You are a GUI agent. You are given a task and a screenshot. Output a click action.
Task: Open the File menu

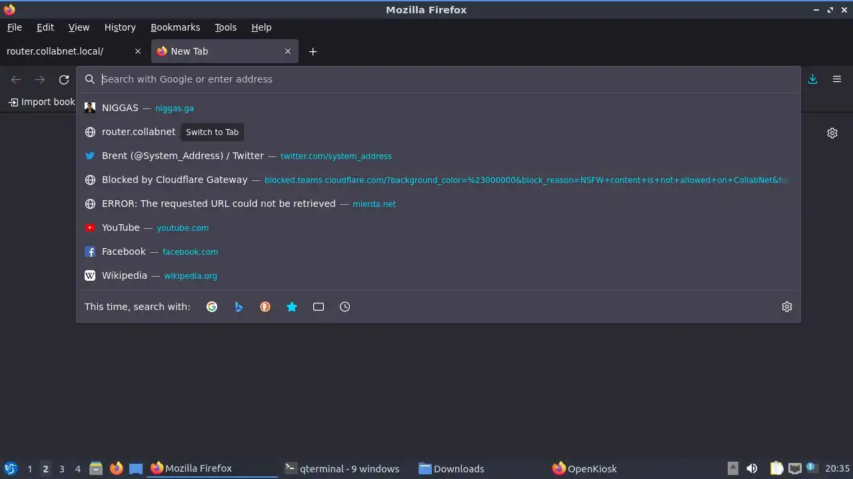pos(14,27)
